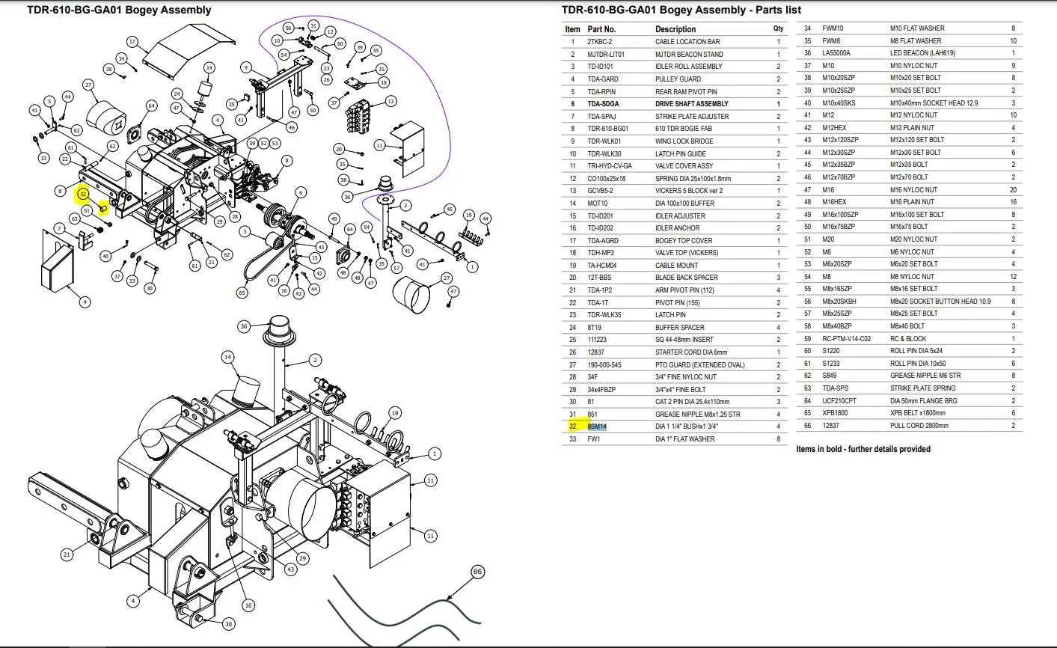Click callout balloon 65 next to the belt
Screen dimensions: 1057x648
point(242,293)
